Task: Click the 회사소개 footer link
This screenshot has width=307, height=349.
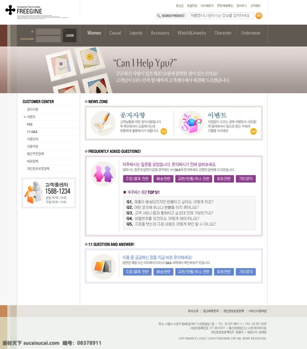Action: [x=193, y=311]
